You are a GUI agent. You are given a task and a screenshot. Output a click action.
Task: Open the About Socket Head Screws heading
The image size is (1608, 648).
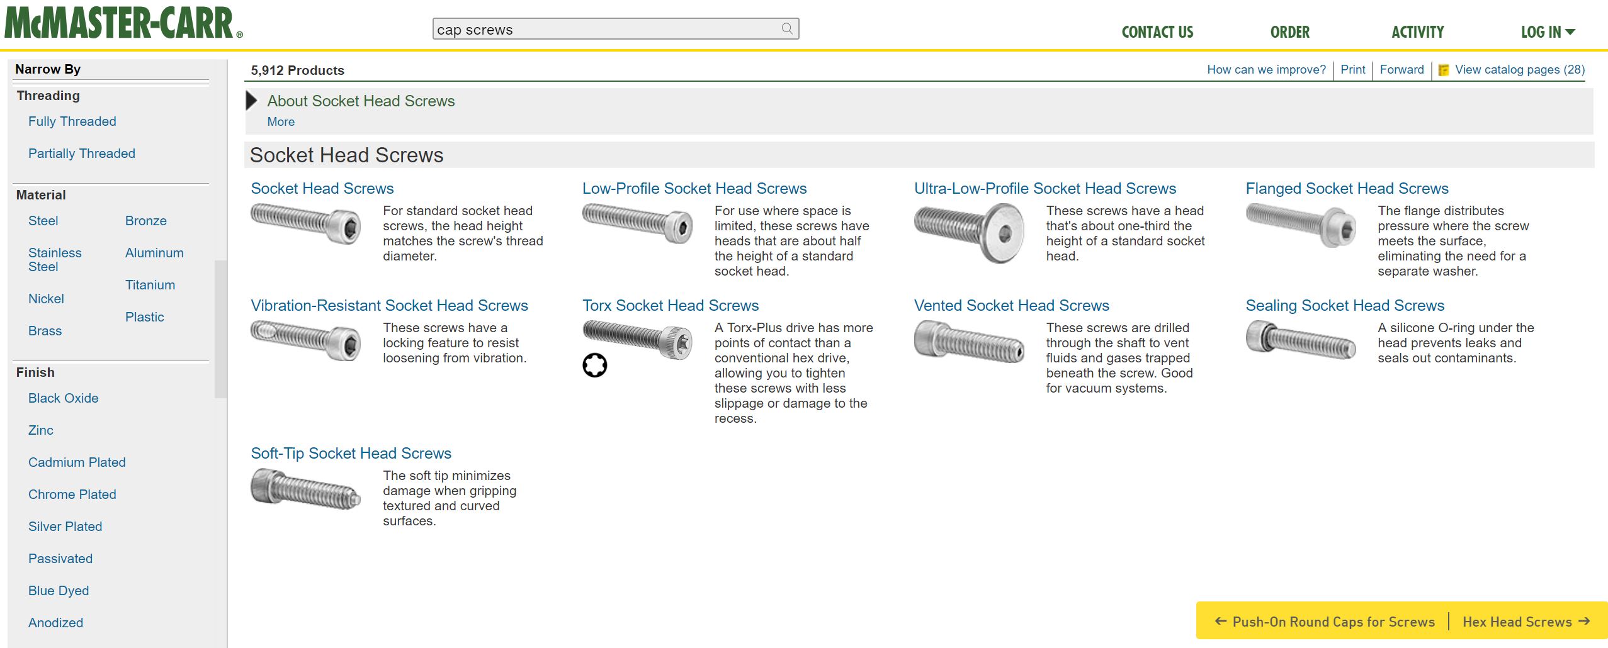[361, 101]
